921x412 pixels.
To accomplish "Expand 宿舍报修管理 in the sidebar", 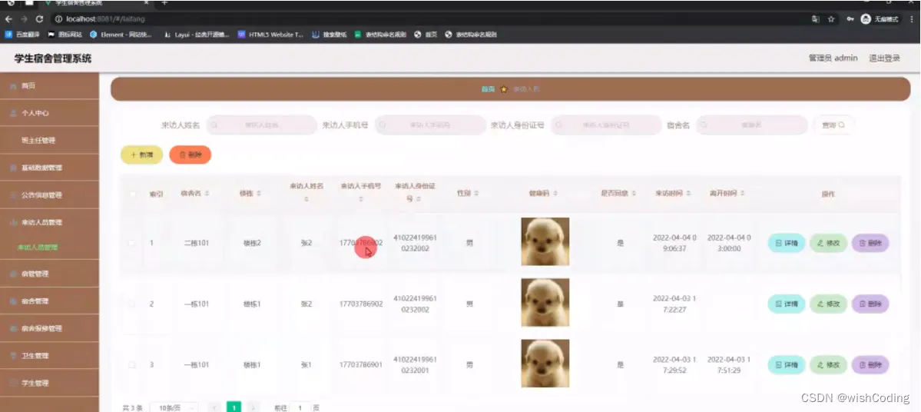I will click(x=49, y=328).
